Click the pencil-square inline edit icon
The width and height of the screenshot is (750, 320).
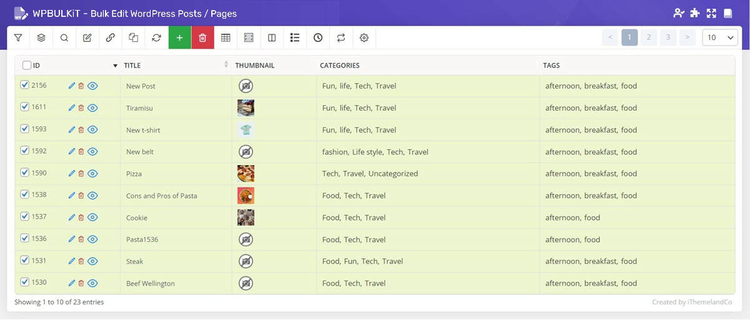(x=87, y=37)
